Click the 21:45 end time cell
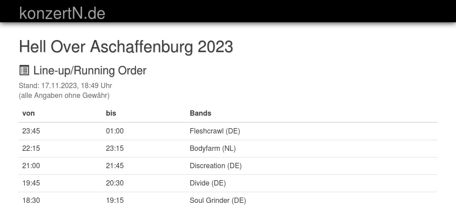Image resolution: width=456 pixels, height=218 pixels. tap(115, 166)
